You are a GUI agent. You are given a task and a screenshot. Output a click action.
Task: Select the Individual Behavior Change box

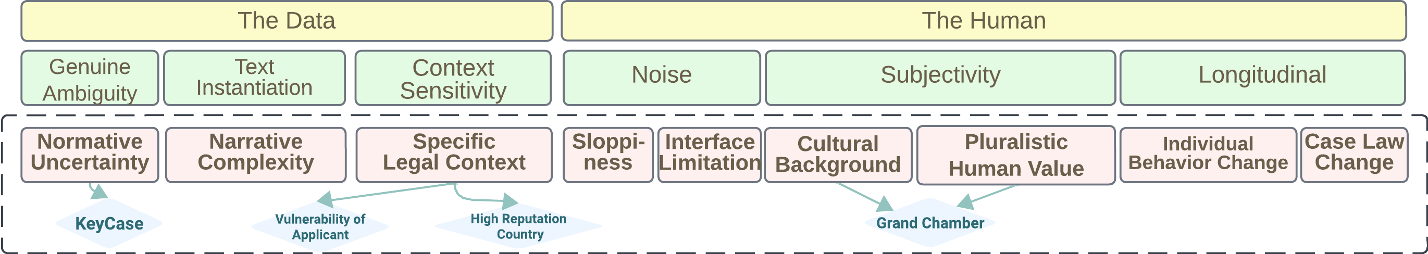pos(1208,155)
